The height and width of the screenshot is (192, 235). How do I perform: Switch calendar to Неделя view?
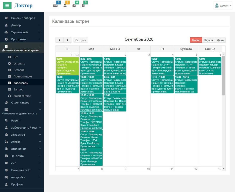(x=208, y=40)
